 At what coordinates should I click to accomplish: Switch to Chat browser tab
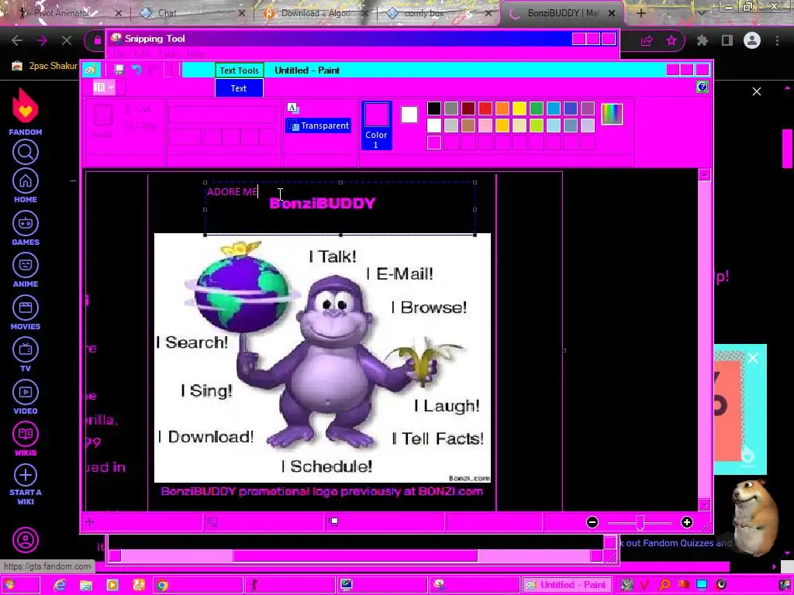coord(192,13)
